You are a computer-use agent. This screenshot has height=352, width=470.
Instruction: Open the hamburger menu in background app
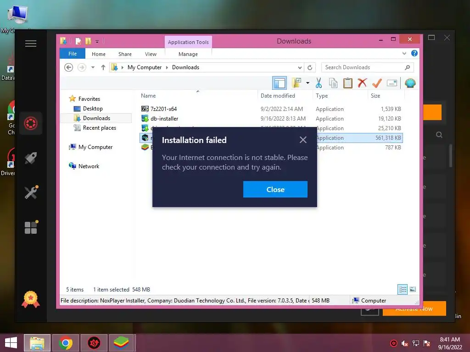[x=31, y=44]
